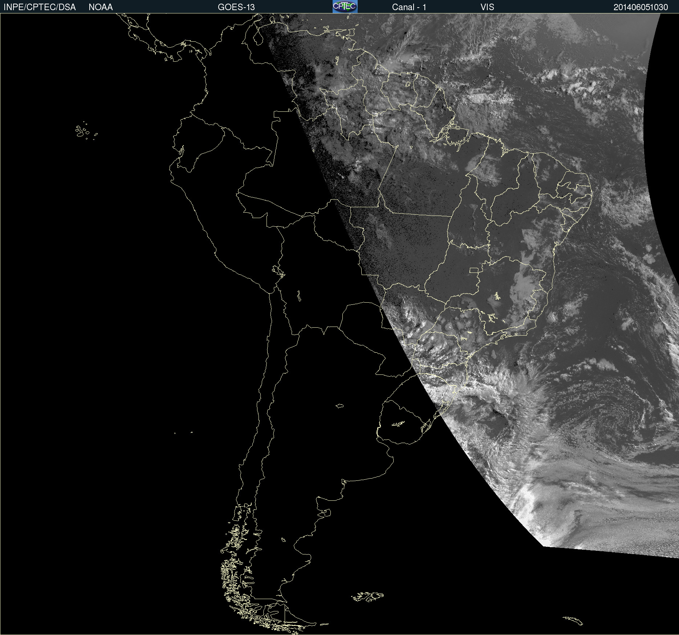Click the NOAA text in header

click(101, 7)
